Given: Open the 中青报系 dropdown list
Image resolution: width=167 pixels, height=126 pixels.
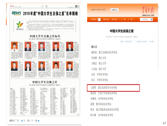Looking at the screenshot, I should 146,20.
